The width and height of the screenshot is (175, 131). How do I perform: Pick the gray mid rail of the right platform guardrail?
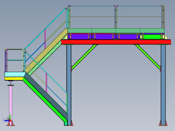point(140,16)
